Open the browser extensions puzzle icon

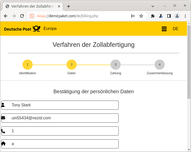click(153, 16)
